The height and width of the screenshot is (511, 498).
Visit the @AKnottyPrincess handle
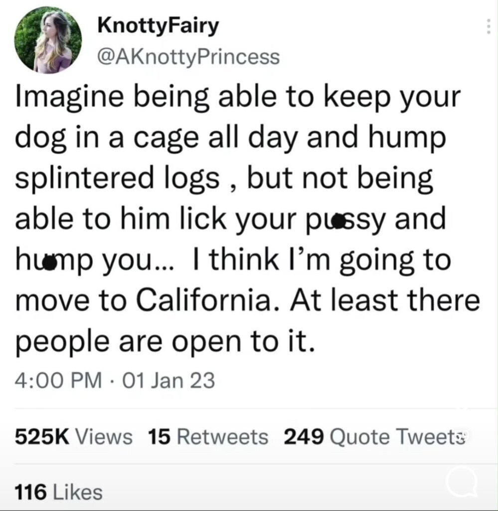point(189,57)
